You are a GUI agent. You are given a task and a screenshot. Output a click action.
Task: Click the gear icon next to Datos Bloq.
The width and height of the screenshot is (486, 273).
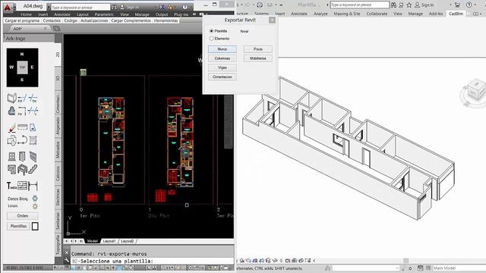tap(35, 199)
